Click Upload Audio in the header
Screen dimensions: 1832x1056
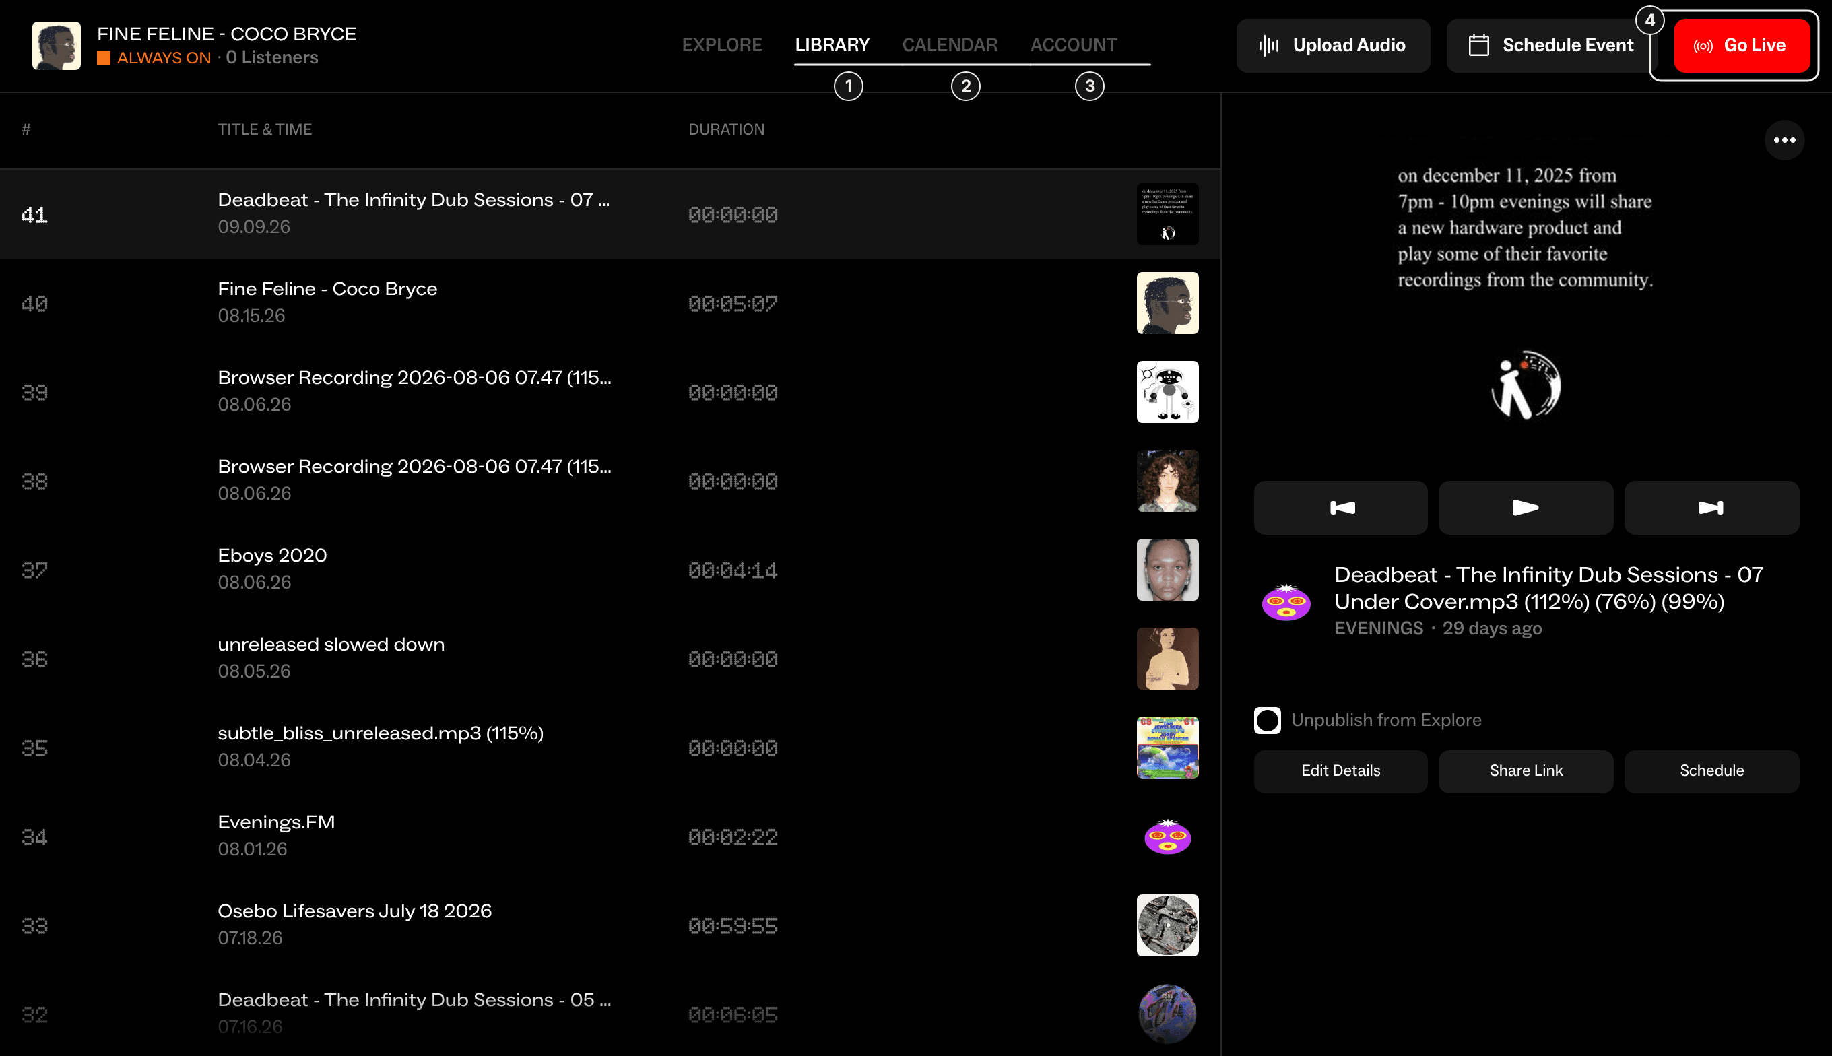(1332, 46)
